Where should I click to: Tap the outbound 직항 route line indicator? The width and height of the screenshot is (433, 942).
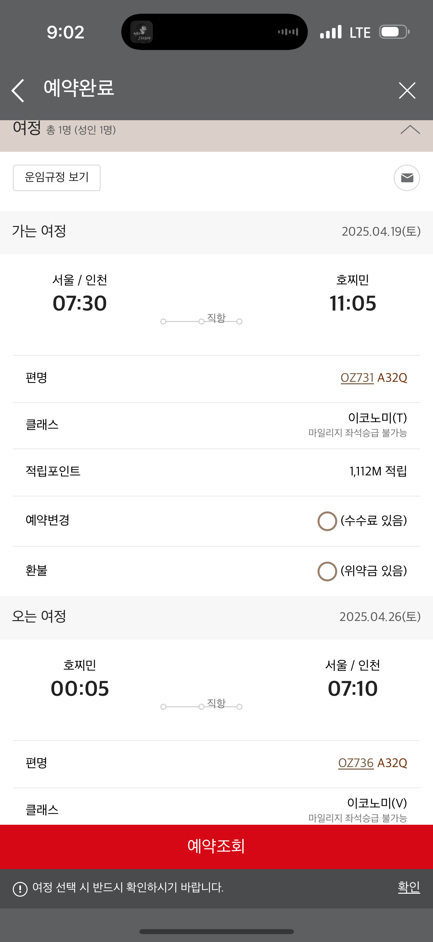201,321
